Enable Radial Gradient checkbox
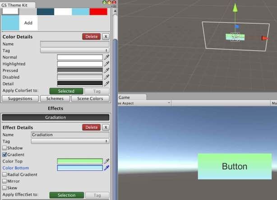Viewport: 277px width, 200px height. pyautogui.click(x=5, y=175)
